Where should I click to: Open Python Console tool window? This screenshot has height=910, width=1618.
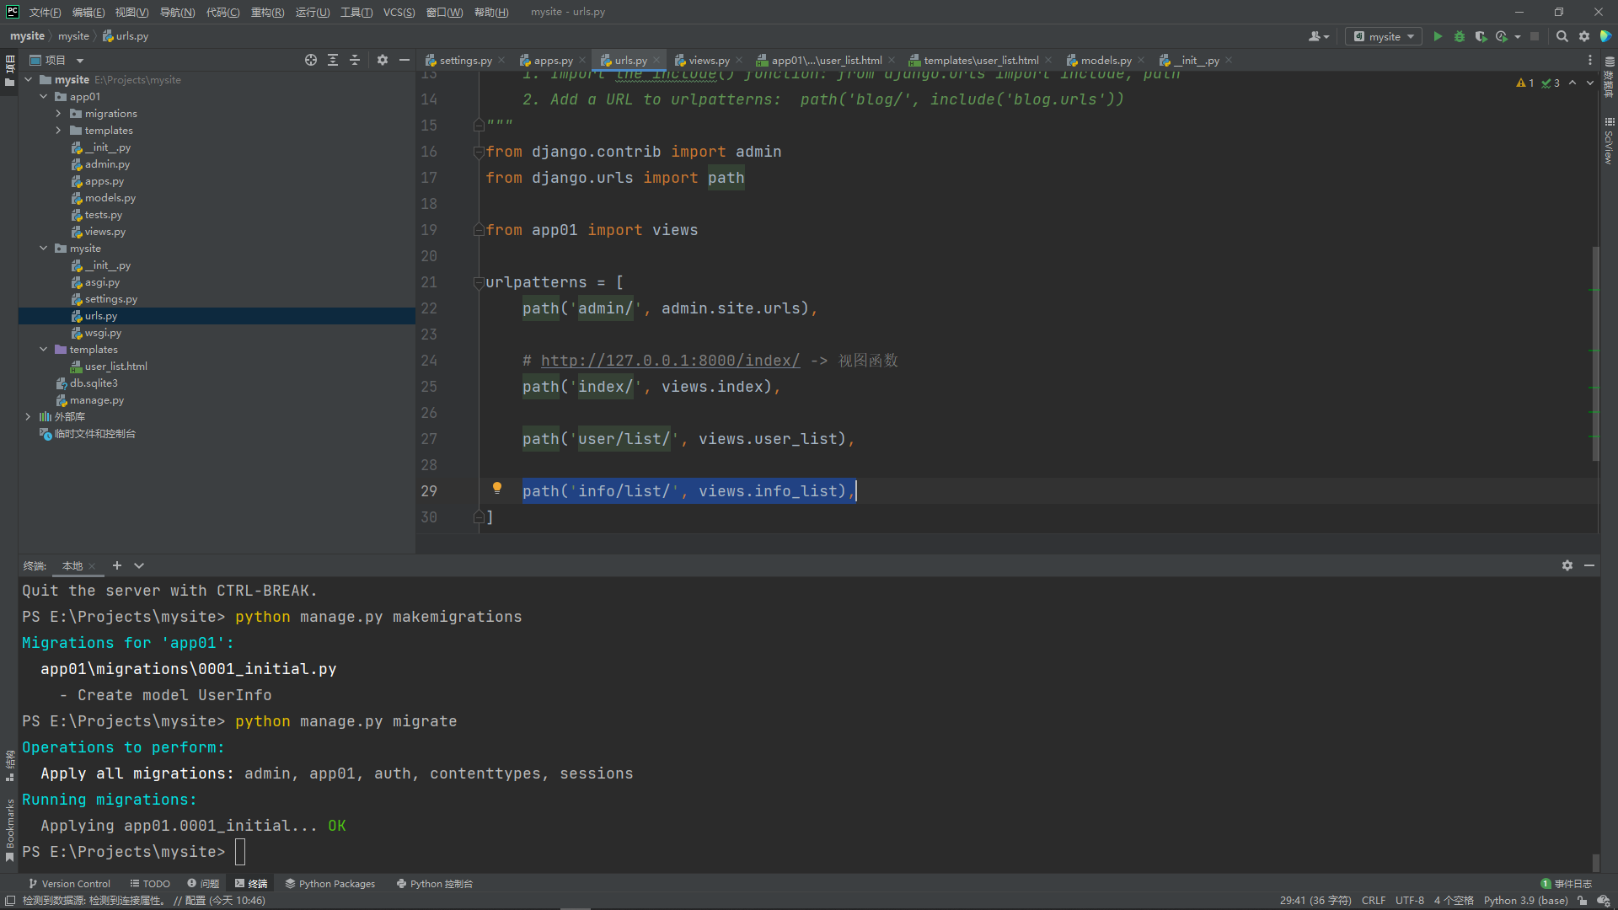click(435, 884)
